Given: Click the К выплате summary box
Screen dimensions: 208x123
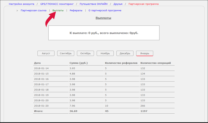Looking at the screenshot, I should pyautogui.click(x=104, y=33).
